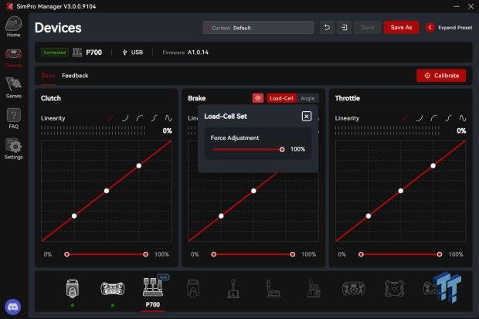The width and height of the screenshot is (479, 319).
Task: Select the P700 pedals device icon
Action: (x=153, y=287)
